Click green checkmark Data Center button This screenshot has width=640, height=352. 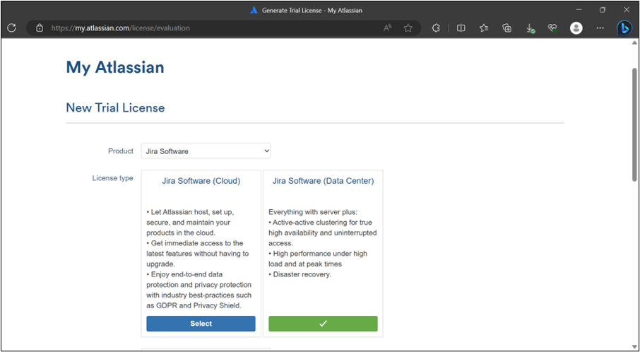(x=323, y=324)
